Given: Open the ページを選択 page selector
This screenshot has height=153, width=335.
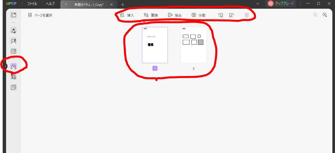Looking at the screenshot, I should coord(40,15).
